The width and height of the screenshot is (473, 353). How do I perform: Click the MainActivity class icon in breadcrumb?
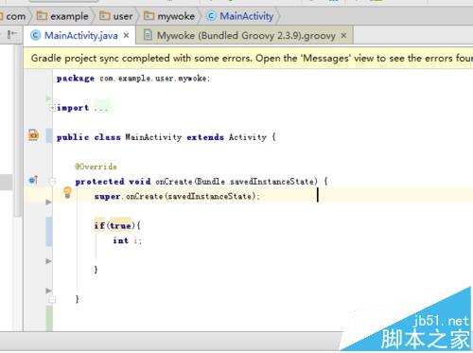(x=211, y=16)
